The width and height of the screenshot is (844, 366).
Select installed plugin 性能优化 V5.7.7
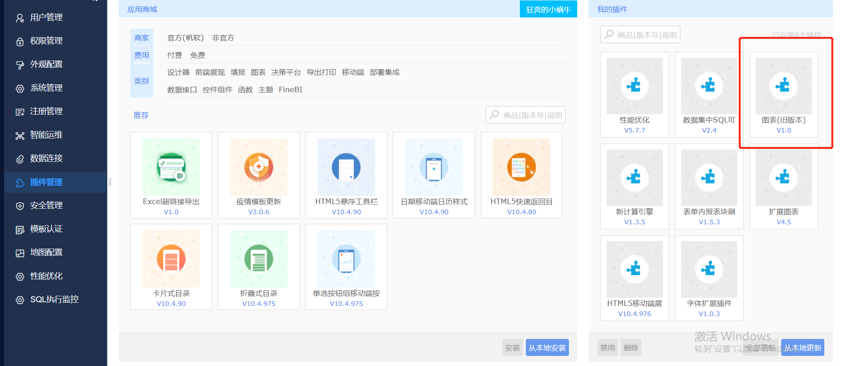click(x=634, y=94)
